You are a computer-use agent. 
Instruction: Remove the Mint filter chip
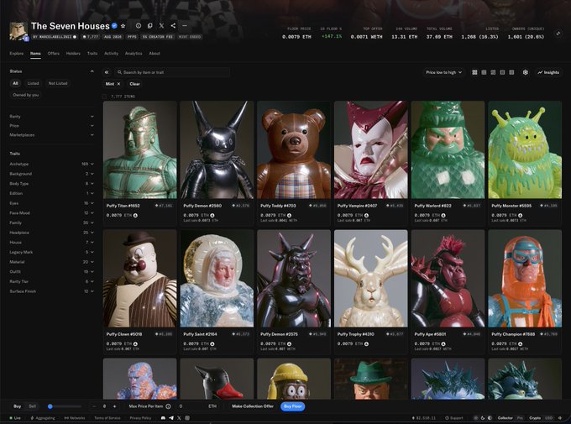coord(118,84)
